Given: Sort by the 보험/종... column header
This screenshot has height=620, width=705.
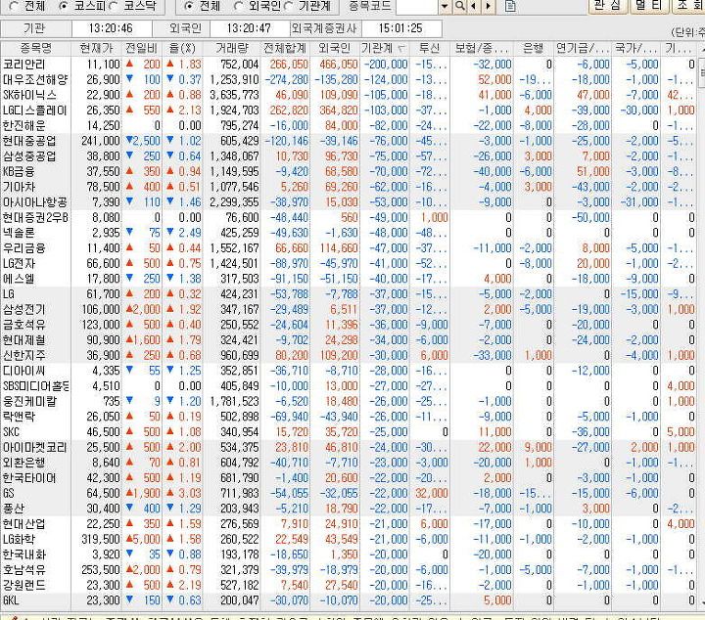Looking at the screenshot, I should click(482, 48).
